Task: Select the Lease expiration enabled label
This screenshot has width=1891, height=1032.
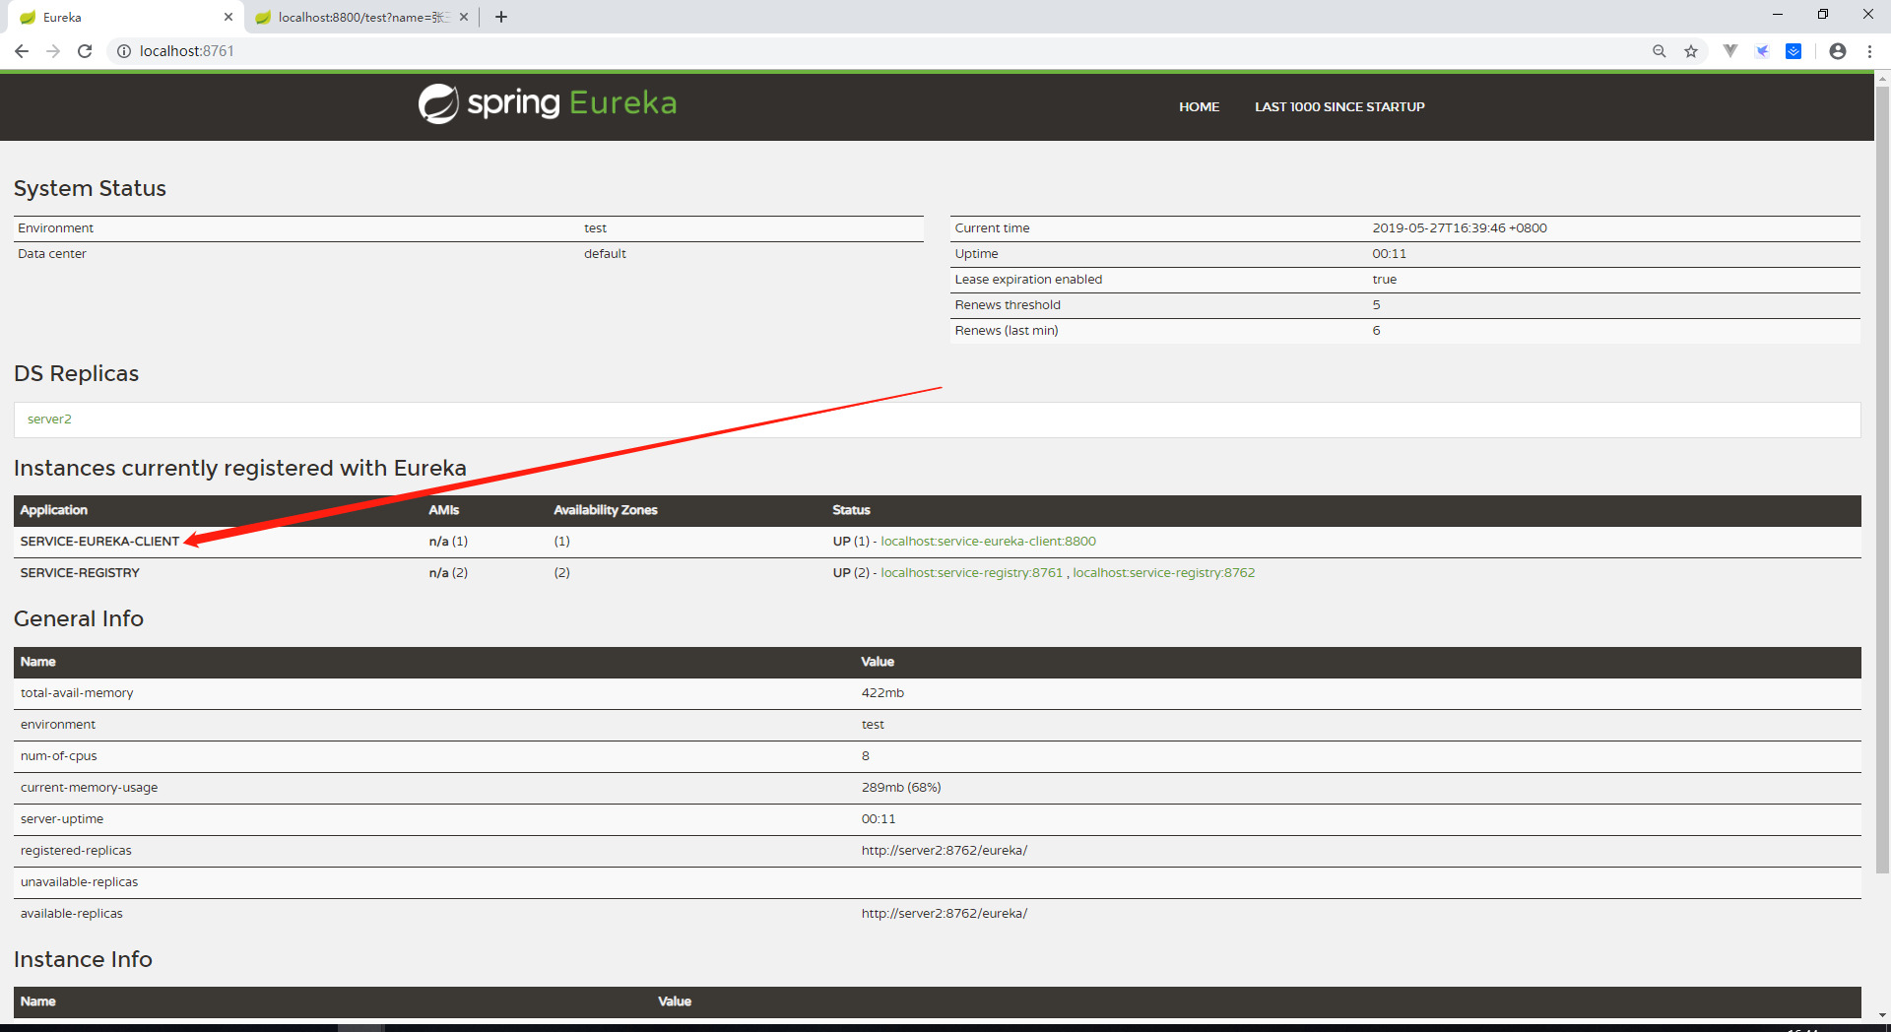Action: tap(1028, 280)
